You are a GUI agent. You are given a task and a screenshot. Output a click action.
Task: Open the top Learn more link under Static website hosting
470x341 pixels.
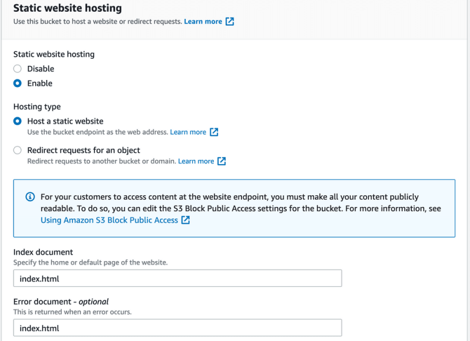(203, 22)
